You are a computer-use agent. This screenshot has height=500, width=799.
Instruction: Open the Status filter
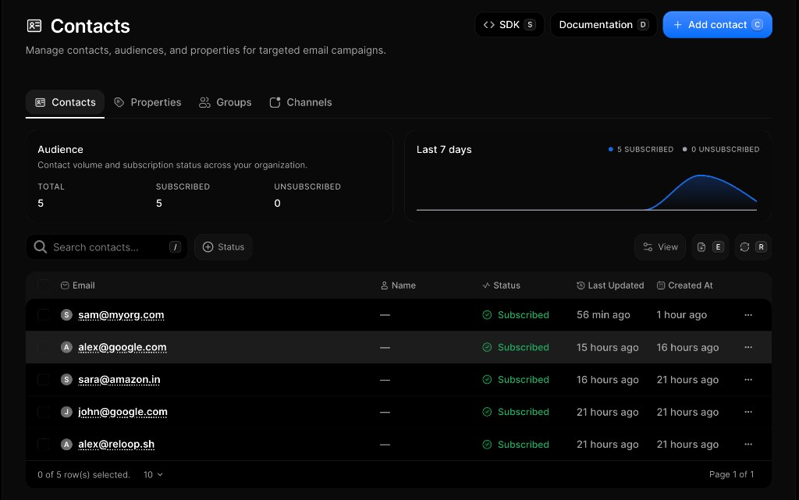223,247
